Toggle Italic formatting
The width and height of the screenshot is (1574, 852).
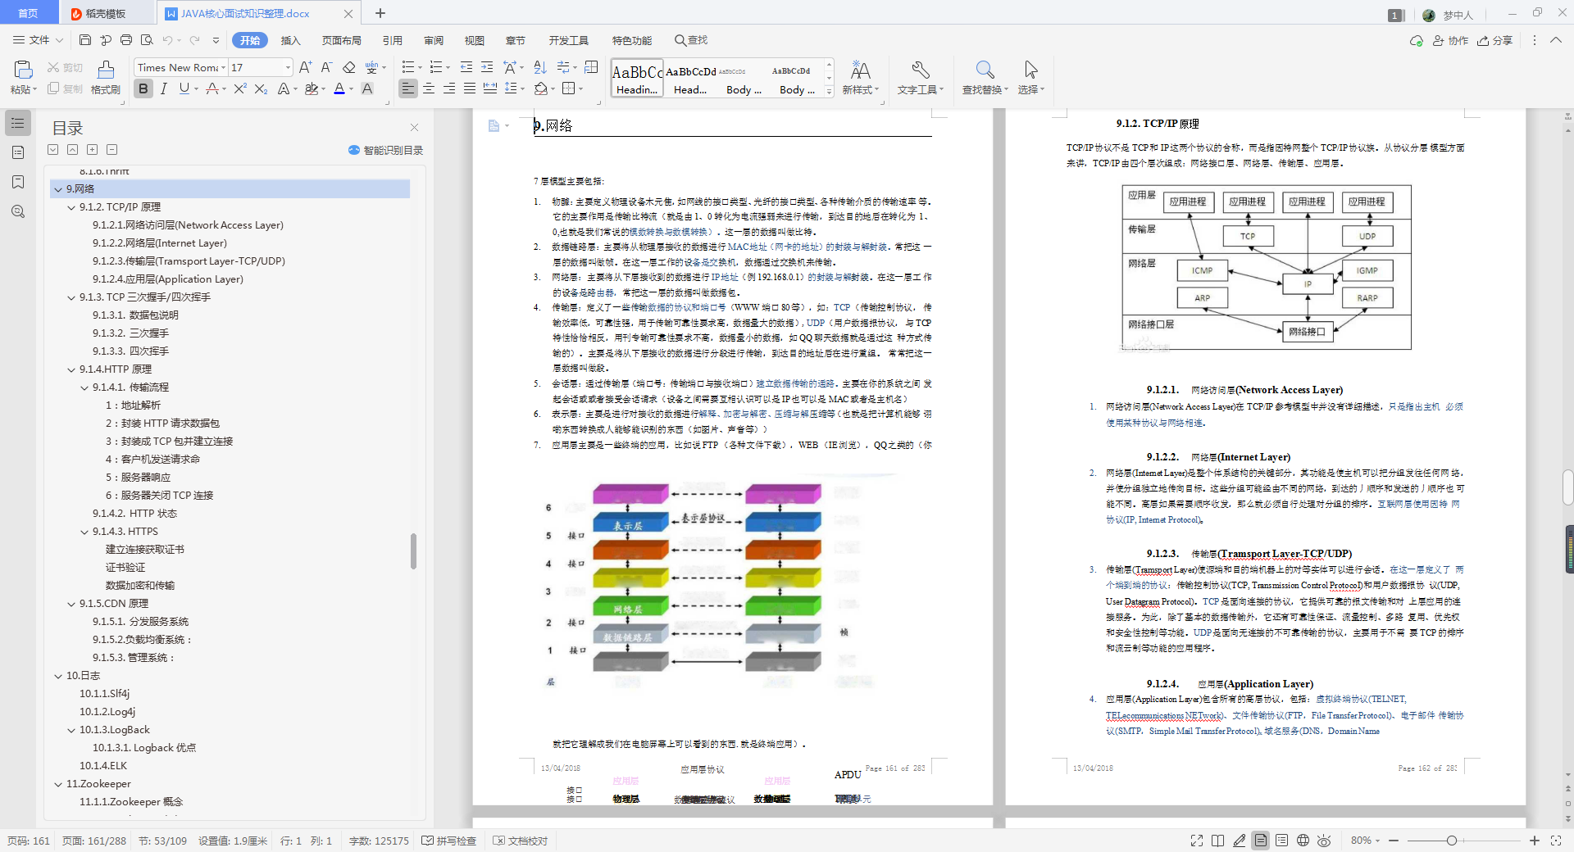[164, 88]
